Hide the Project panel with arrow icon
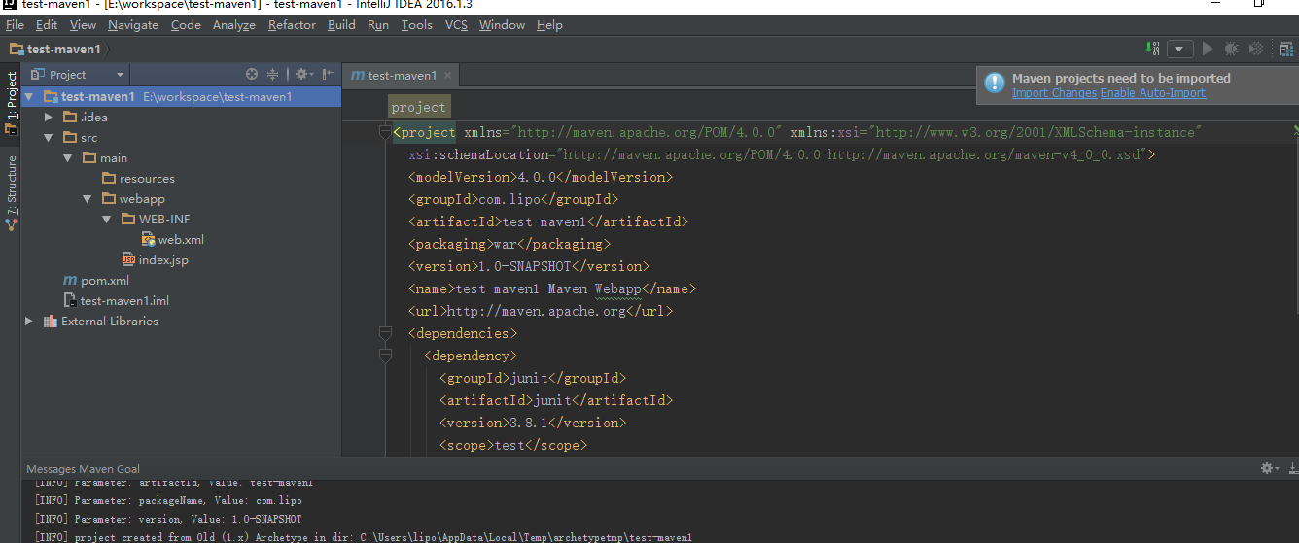1299x543 pixels. 329,74
